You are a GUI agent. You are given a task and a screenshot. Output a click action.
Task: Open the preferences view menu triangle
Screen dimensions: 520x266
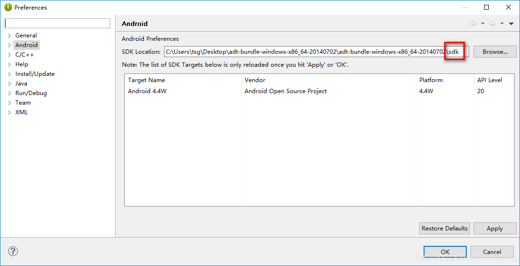(x=511, y=24)
